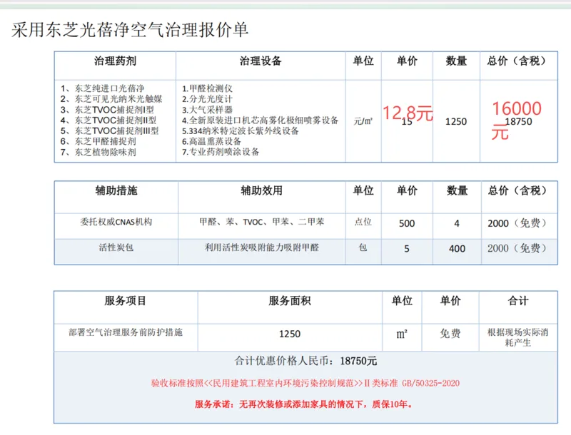This screenshot has height=435, width=571.
Task: Click the 免费 cell in service table
Action: tap(450, 334)
